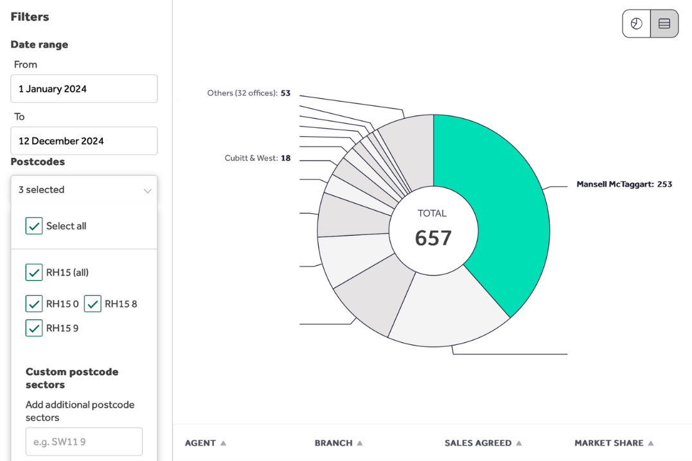This screenshot has width=692, height=461.
Task: Sort by Market Share column arrow
Action: click(651, 443)
